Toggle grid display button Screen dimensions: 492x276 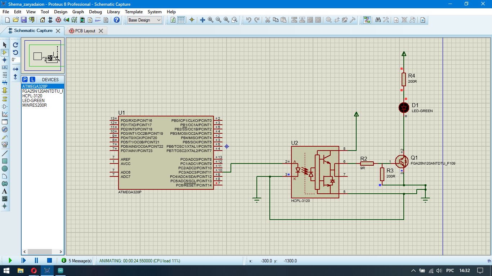pyautogui.click(x=181, y=20)
